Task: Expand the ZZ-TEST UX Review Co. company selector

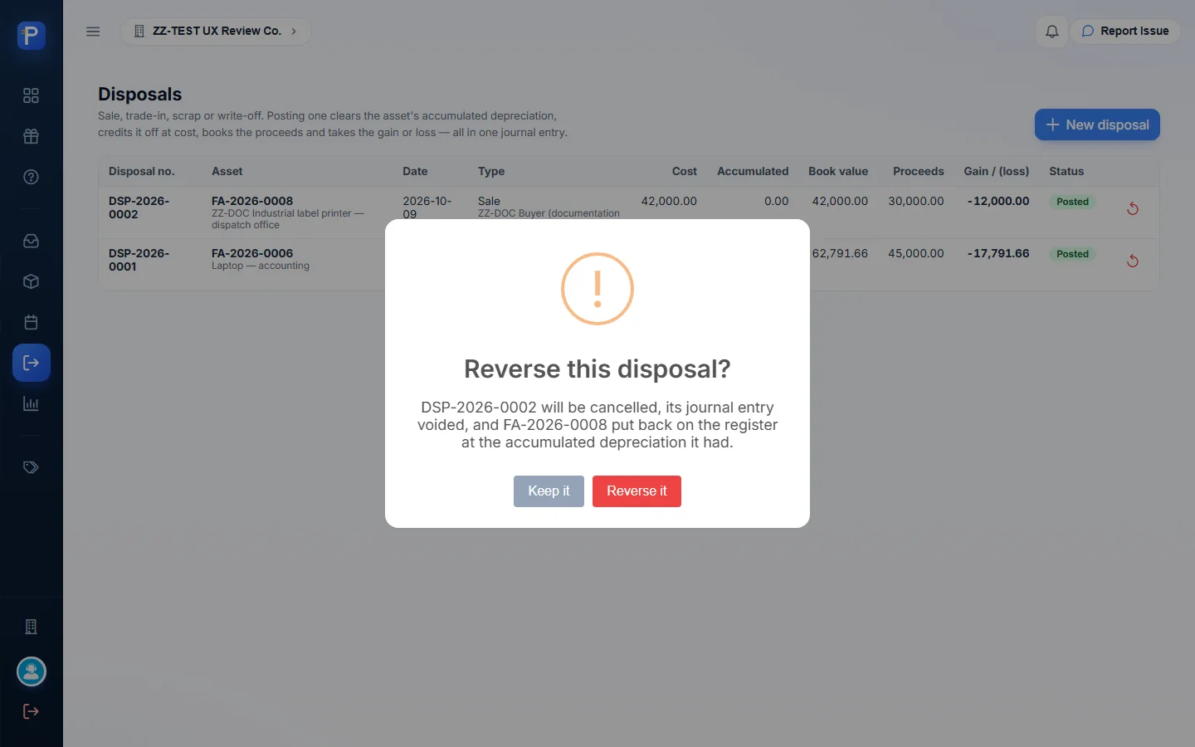Action: tap(216, 32)
